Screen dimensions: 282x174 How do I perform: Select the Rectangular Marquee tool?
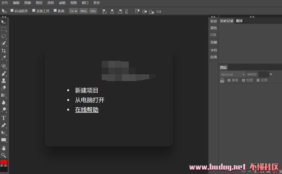[x=4, y=29]
